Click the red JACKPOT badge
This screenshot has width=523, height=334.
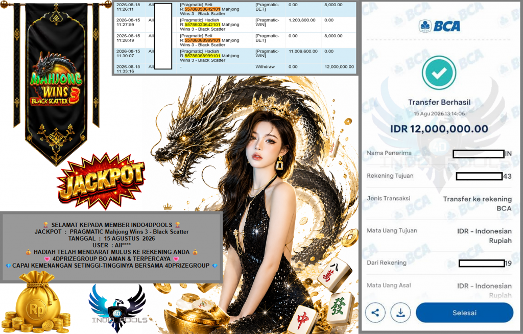[101, 181]
